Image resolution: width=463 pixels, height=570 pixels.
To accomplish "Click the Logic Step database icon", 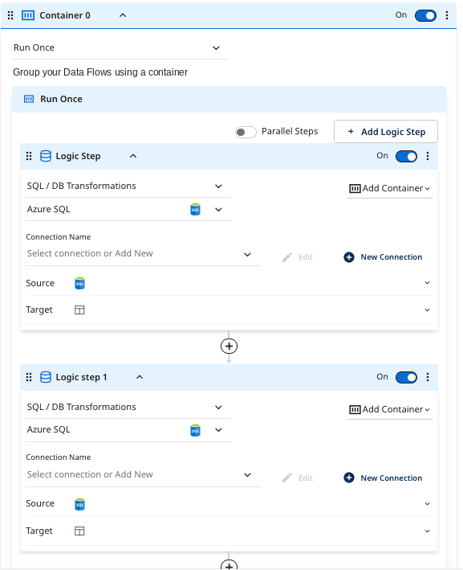I will 46,156.
